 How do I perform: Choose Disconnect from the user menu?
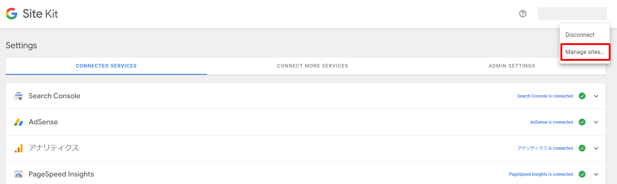580,35
